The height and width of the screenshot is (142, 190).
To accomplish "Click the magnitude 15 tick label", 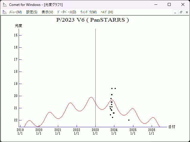I will tap(15, 35).
